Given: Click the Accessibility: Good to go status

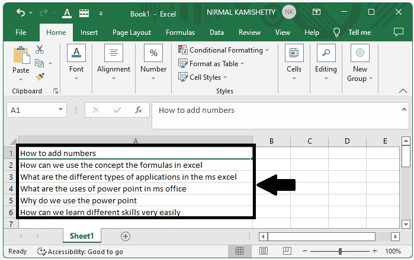Looking at the screenshot, I should pos(80,252).
